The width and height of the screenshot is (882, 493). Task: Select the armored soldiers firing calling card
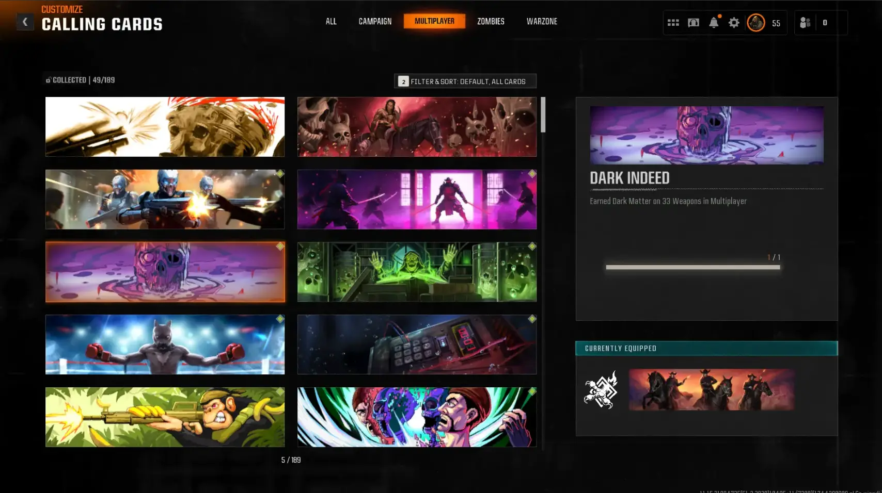165,200
